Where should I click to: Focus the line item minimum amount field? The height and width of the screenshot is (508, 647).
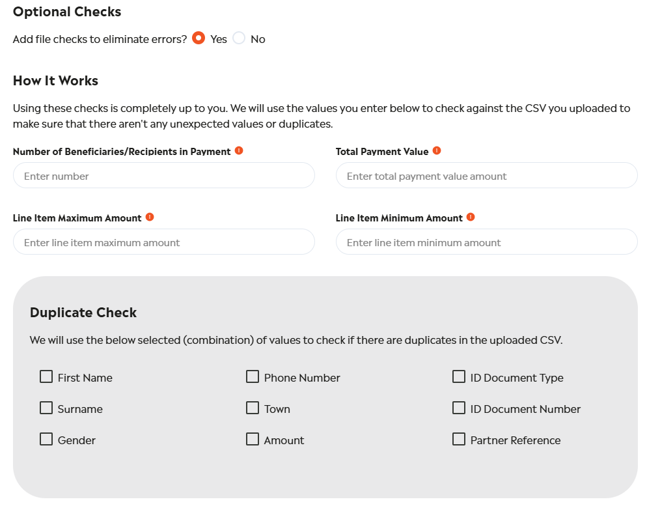click(x=486, y=242)
